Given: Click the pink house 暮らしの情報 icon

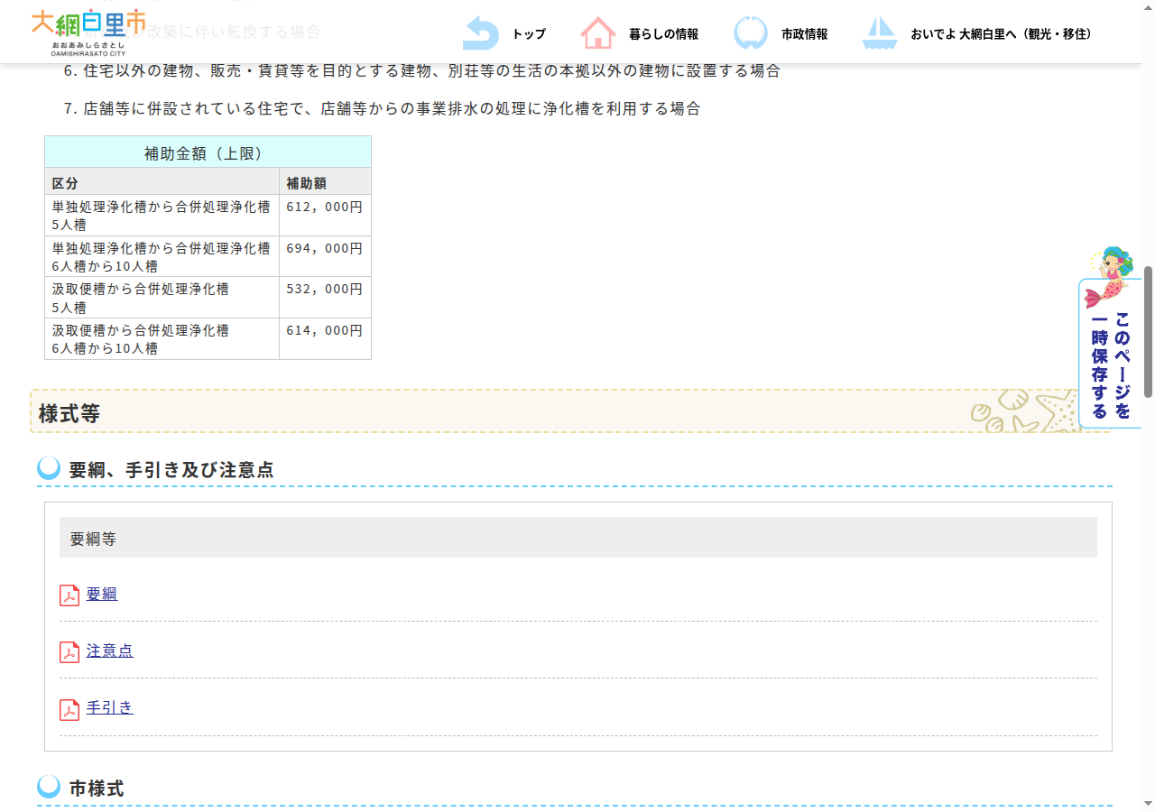Looking at the screenshot, I should coord(598,33).
